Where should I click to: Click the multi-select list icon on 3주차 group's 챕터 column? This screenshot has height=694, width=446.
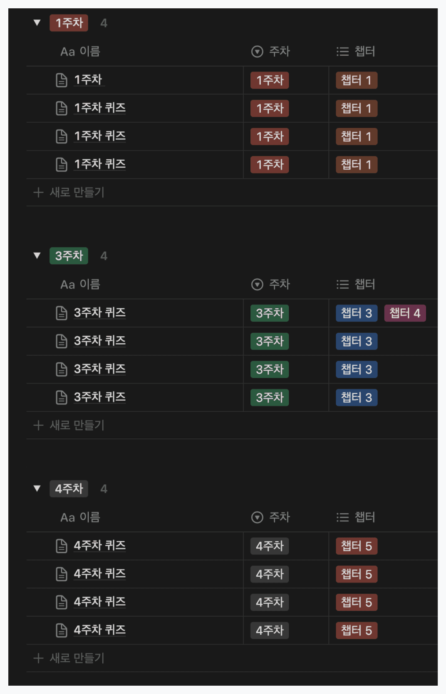342,285
